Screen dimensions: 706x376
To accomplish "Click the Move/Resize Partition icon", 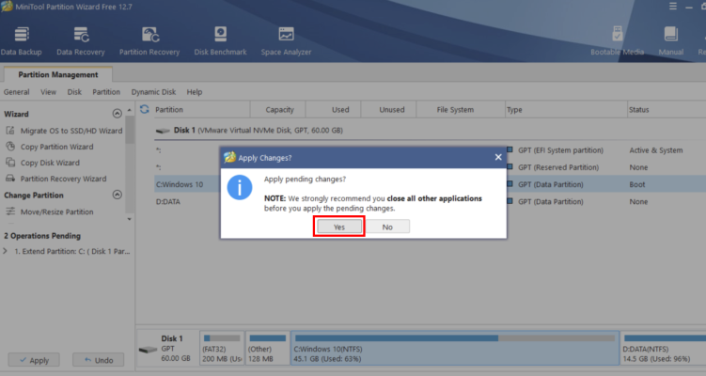I will [10, 211].
